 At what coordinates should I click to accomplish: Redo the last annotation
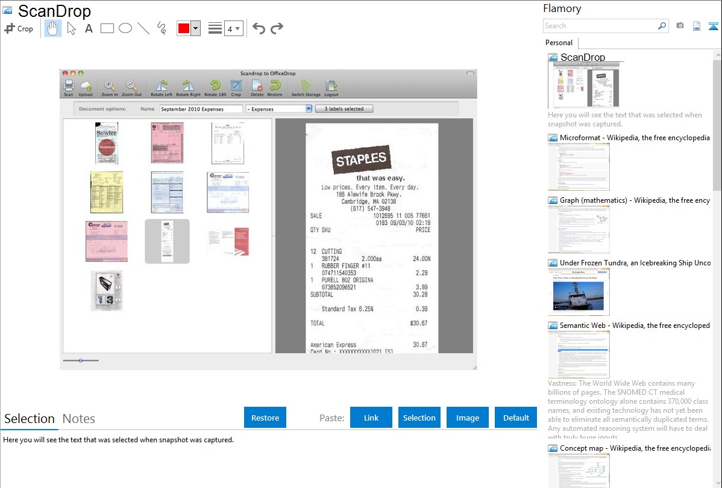point(277,28)
